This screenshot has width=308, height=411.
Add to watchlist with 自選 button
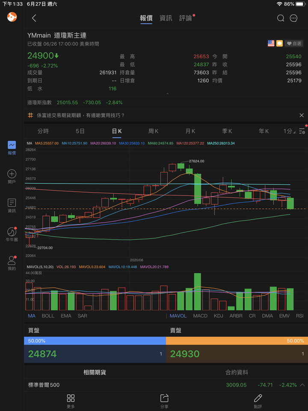pos(294,44)
